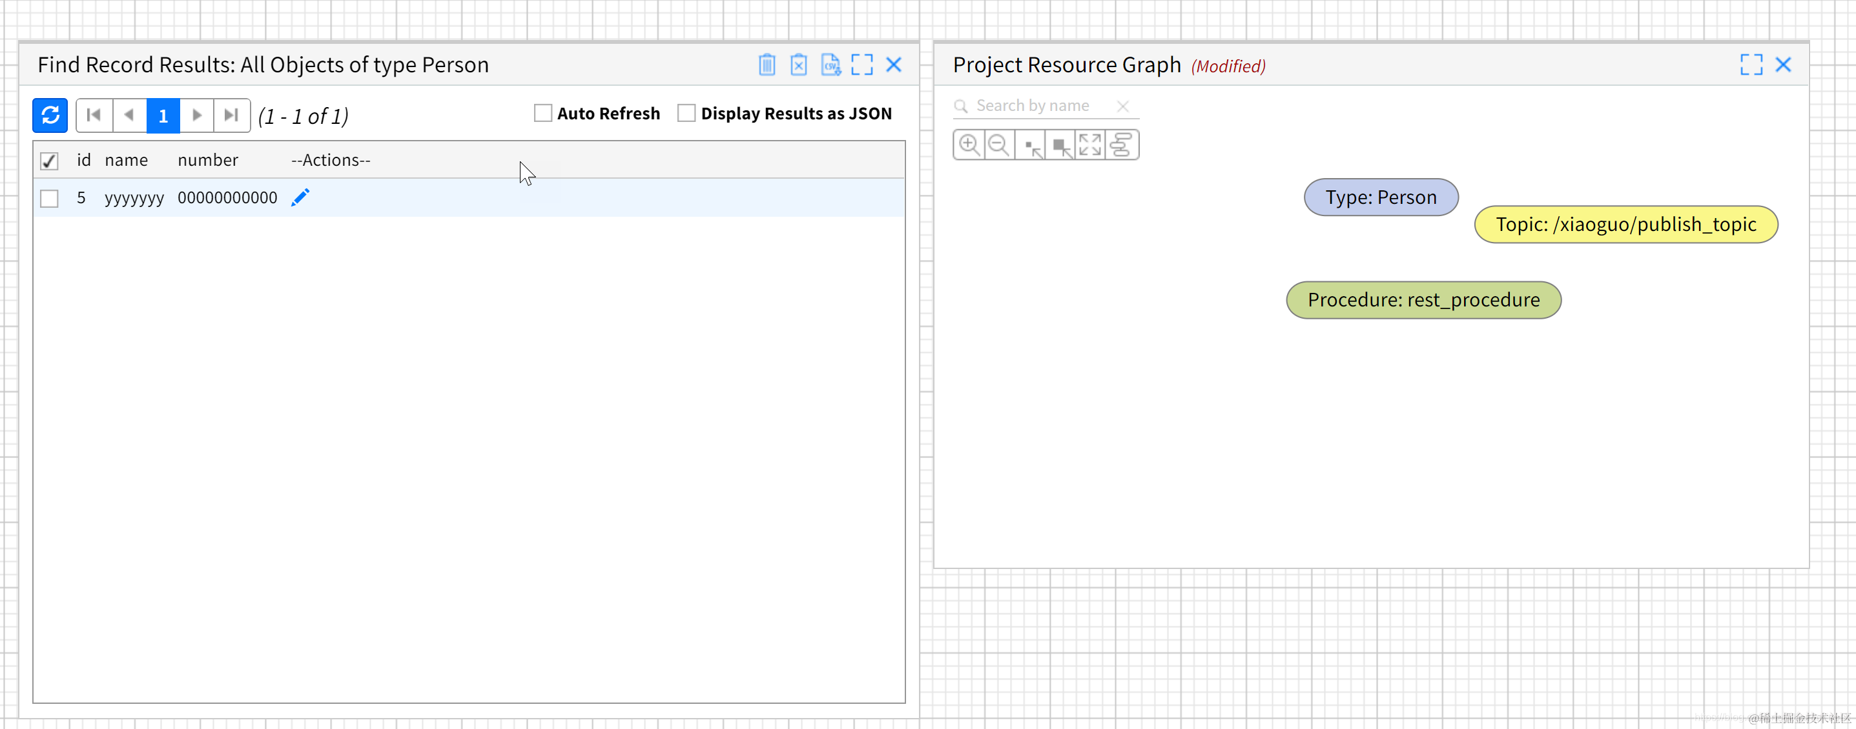Select the Procedure: rest_procedure node
Viewport: 1856px width, 729px height.
click(1423, 300)
